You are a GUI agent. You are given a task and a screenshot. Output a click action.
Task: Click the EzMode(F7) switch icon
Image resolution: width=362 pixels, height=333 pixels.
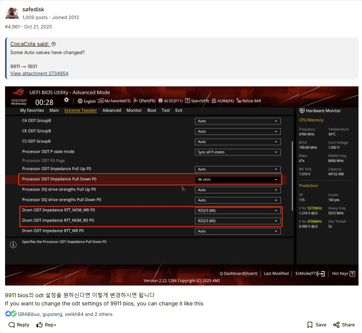[321, 274]
